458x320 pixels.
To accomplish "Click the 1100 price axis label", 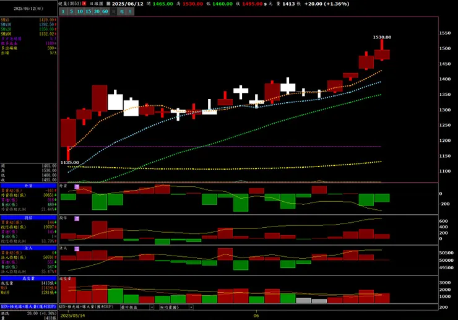I will pos(445,171).
